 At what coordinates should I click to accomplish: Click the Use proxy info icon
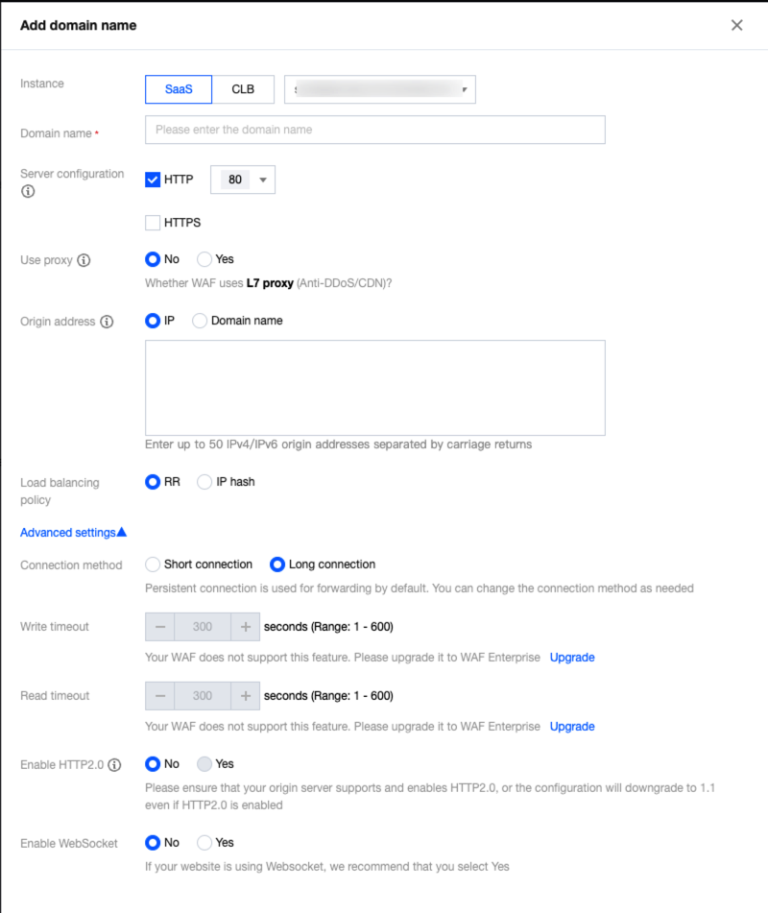(x=84, y=260)
